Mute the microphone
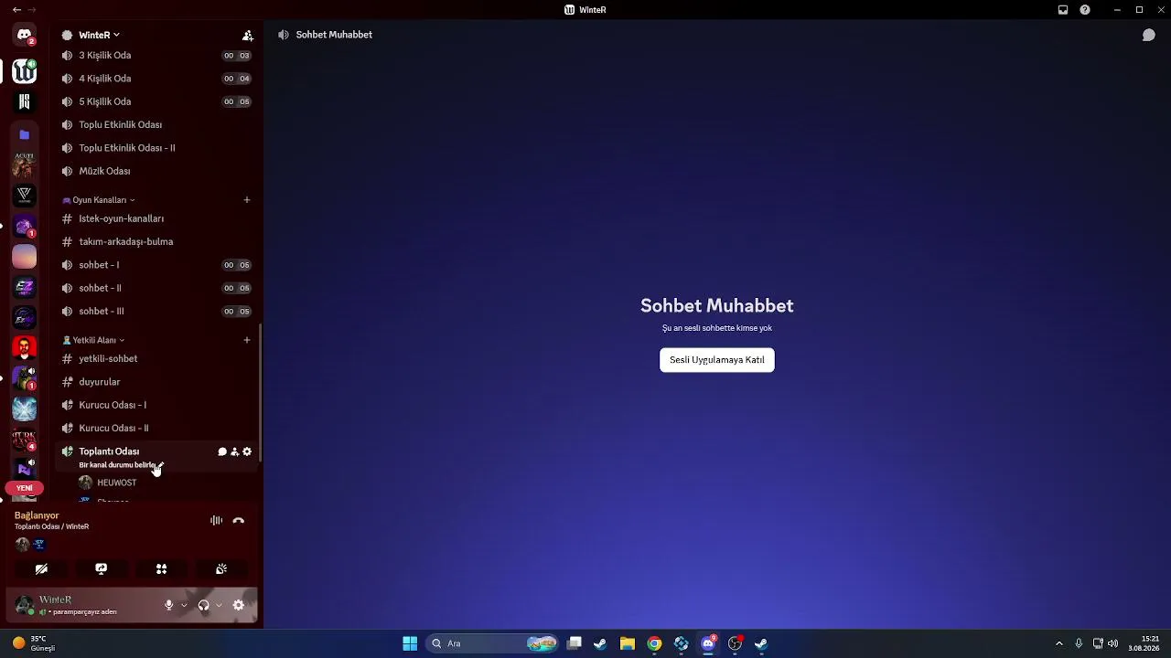This screenshot has height=658, width=1171. pos(168,605)
